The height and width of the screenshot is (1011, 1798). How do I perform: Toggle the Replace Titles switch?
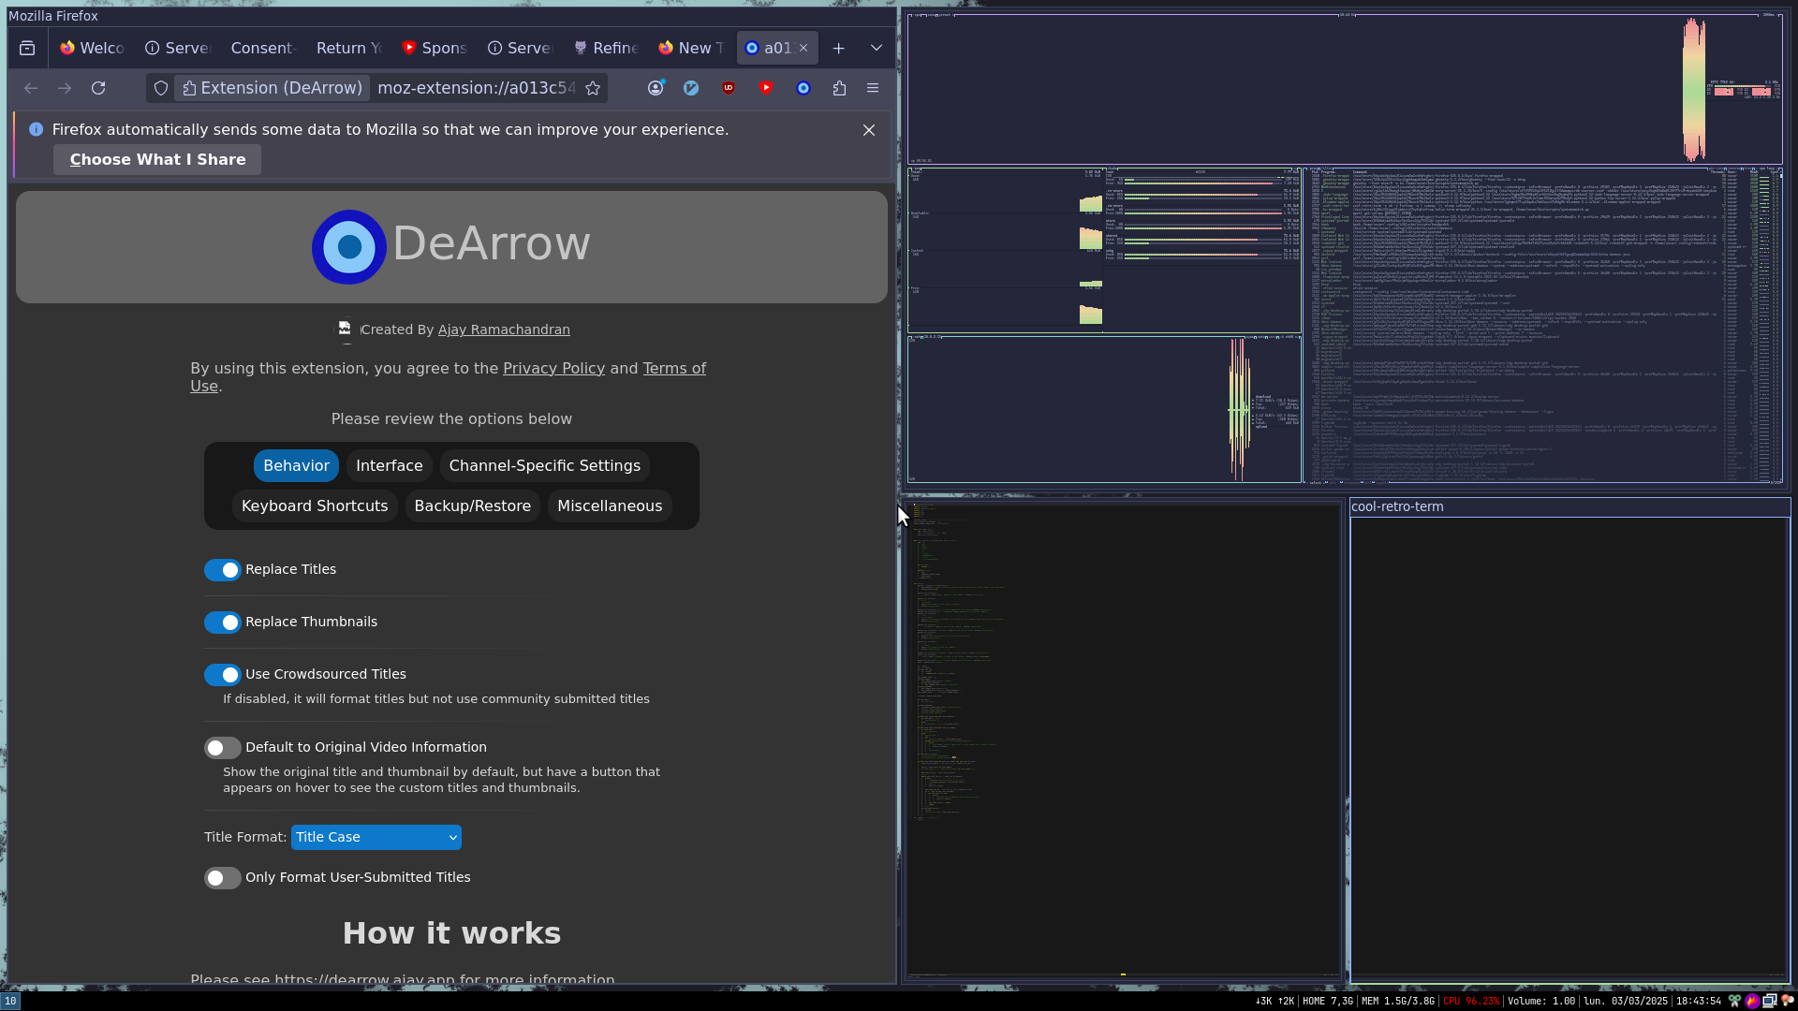[x=222, y=570]
